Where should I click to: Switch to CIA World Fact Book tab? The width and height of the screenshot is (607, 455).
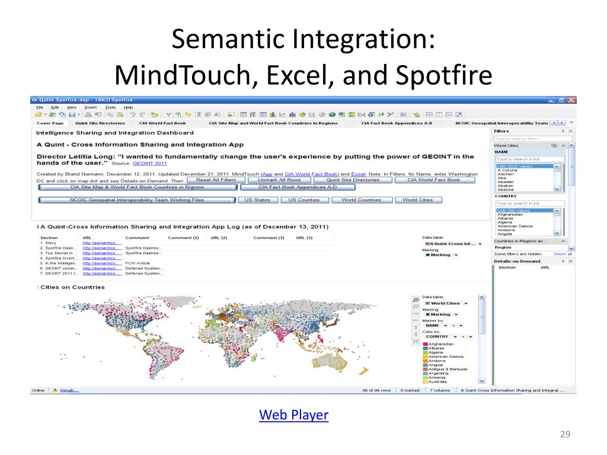(162, 123)
